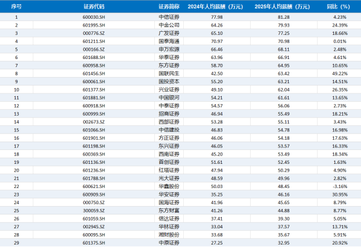Select the name cell 华安证券

(169, 194)
